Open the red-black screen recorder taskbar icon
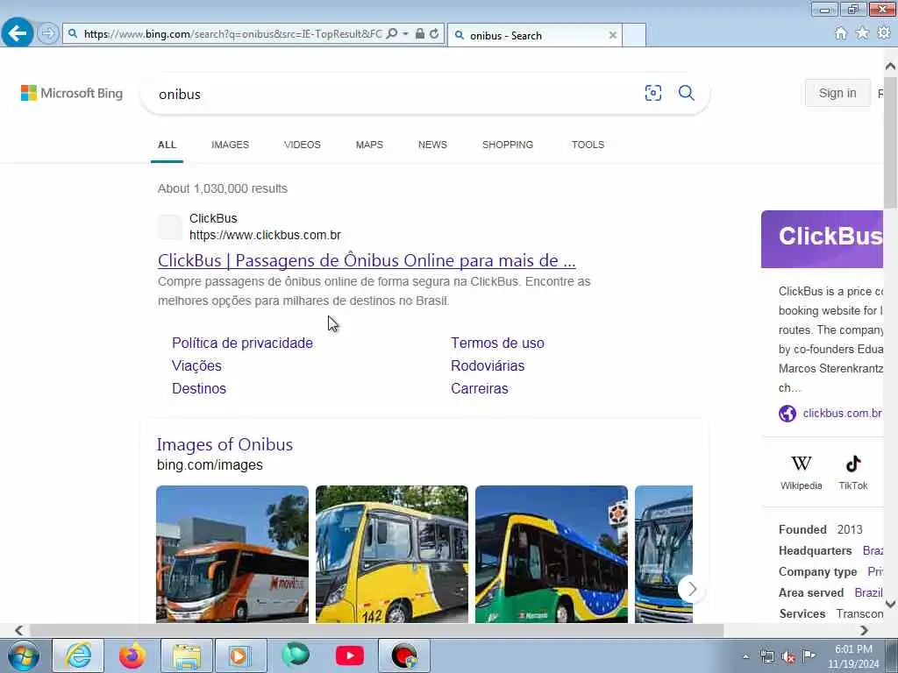Viewport: 898px width, 673px height. 404,655
